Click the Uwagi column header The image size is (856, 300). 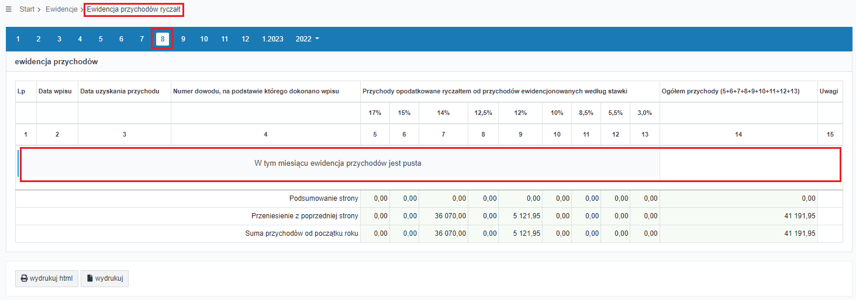point(829,92)
